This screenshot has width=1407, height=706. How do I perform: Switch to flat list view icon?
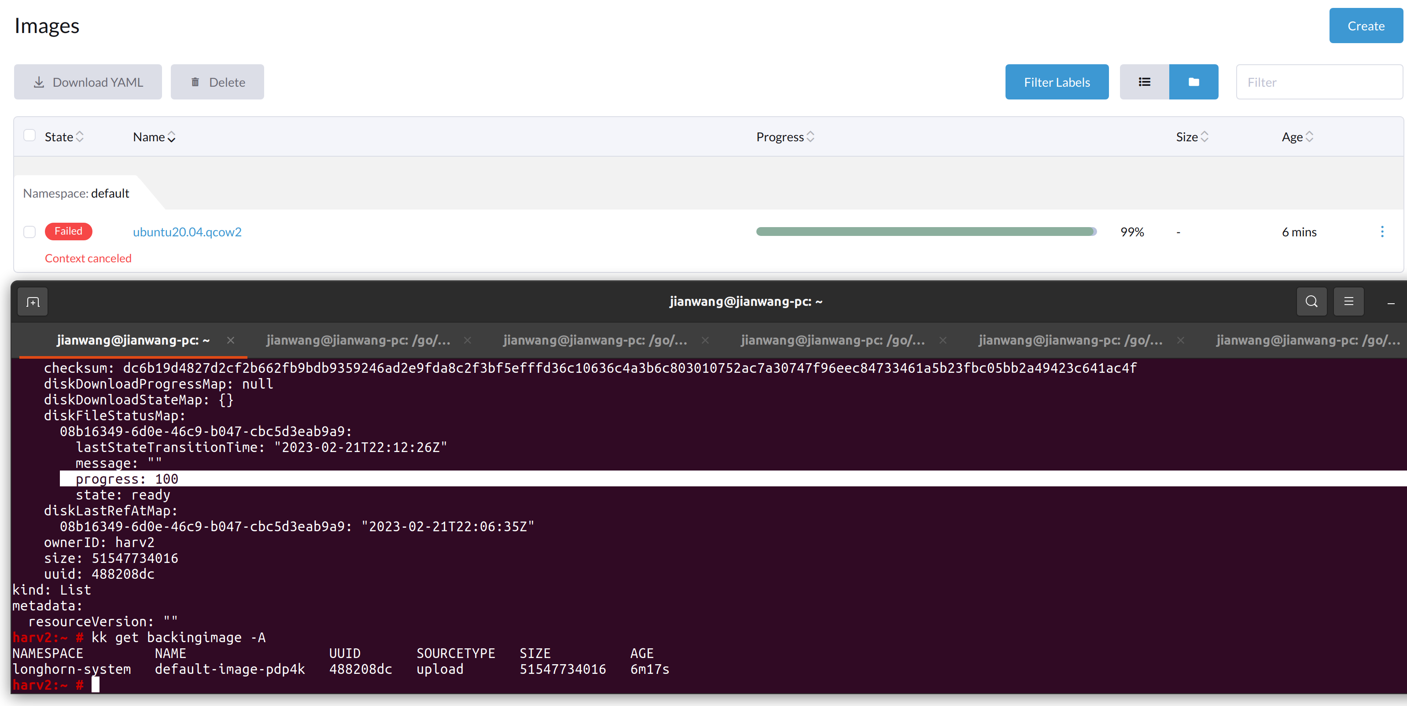(x=1144, y=82)
